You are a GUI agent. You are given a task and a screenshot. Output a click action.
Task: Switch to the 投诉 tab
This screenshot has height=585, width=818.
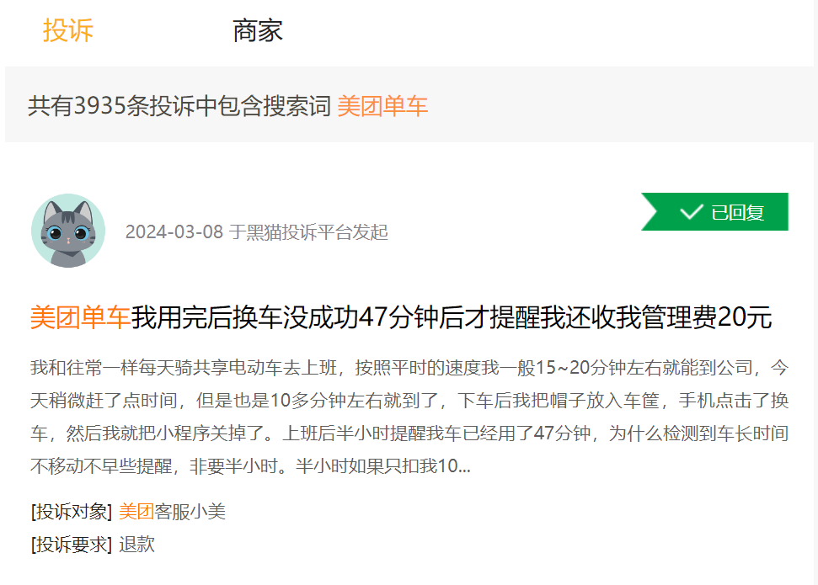tap(68, 31)
